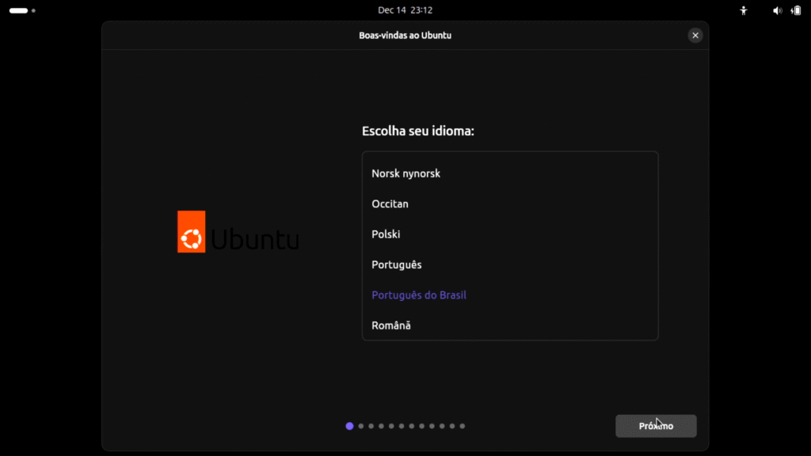Click the third page indicator dot
The height and width of the screenshot is (456, 811).
[371, 426]
